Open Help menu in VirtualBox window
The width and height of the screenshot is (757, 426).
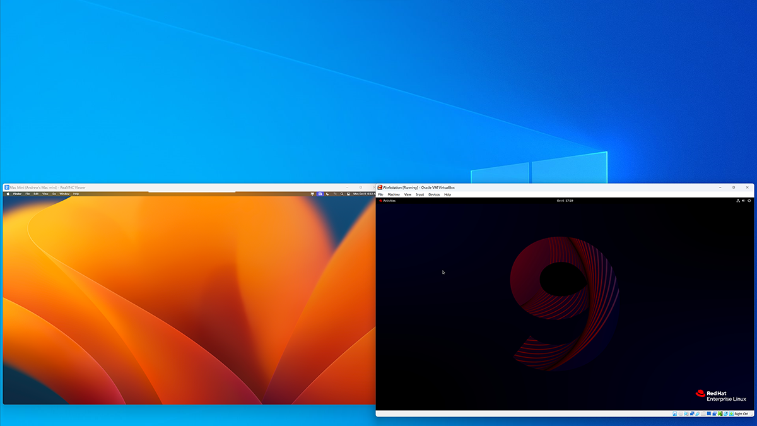[x=447, y=194]
